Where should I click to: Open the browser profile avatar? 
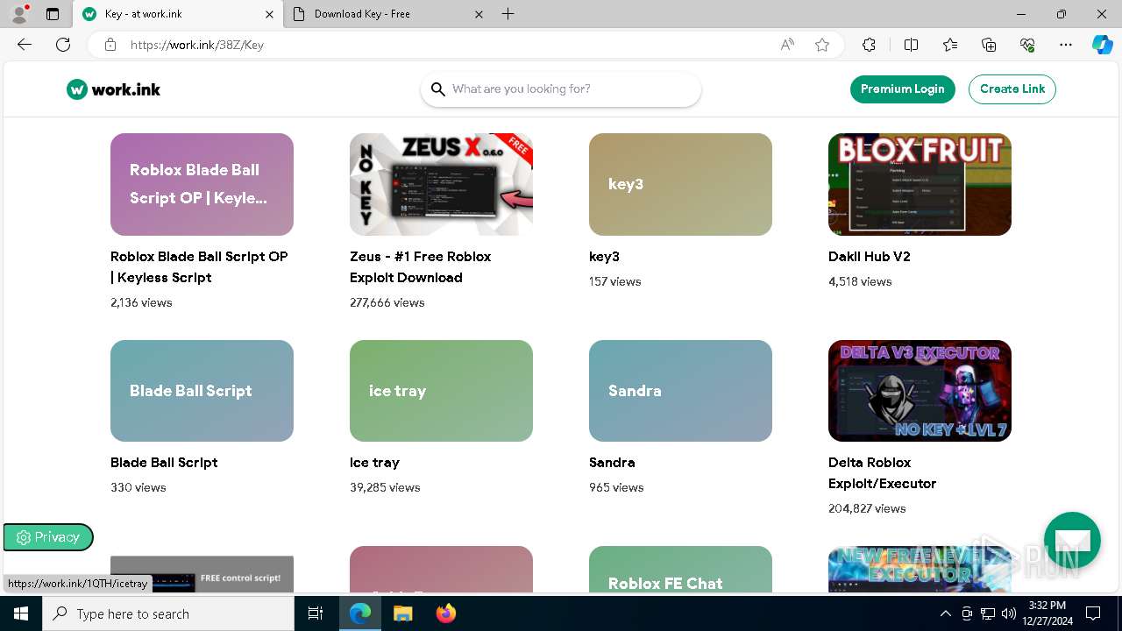tap(19, 14)
